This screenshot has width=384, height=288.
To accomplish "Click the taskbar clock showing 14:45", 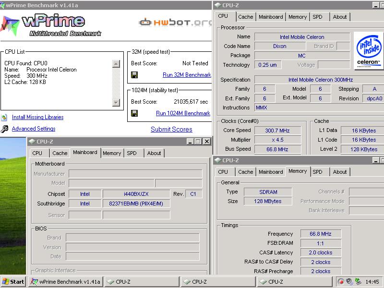I will coord(372,282).
